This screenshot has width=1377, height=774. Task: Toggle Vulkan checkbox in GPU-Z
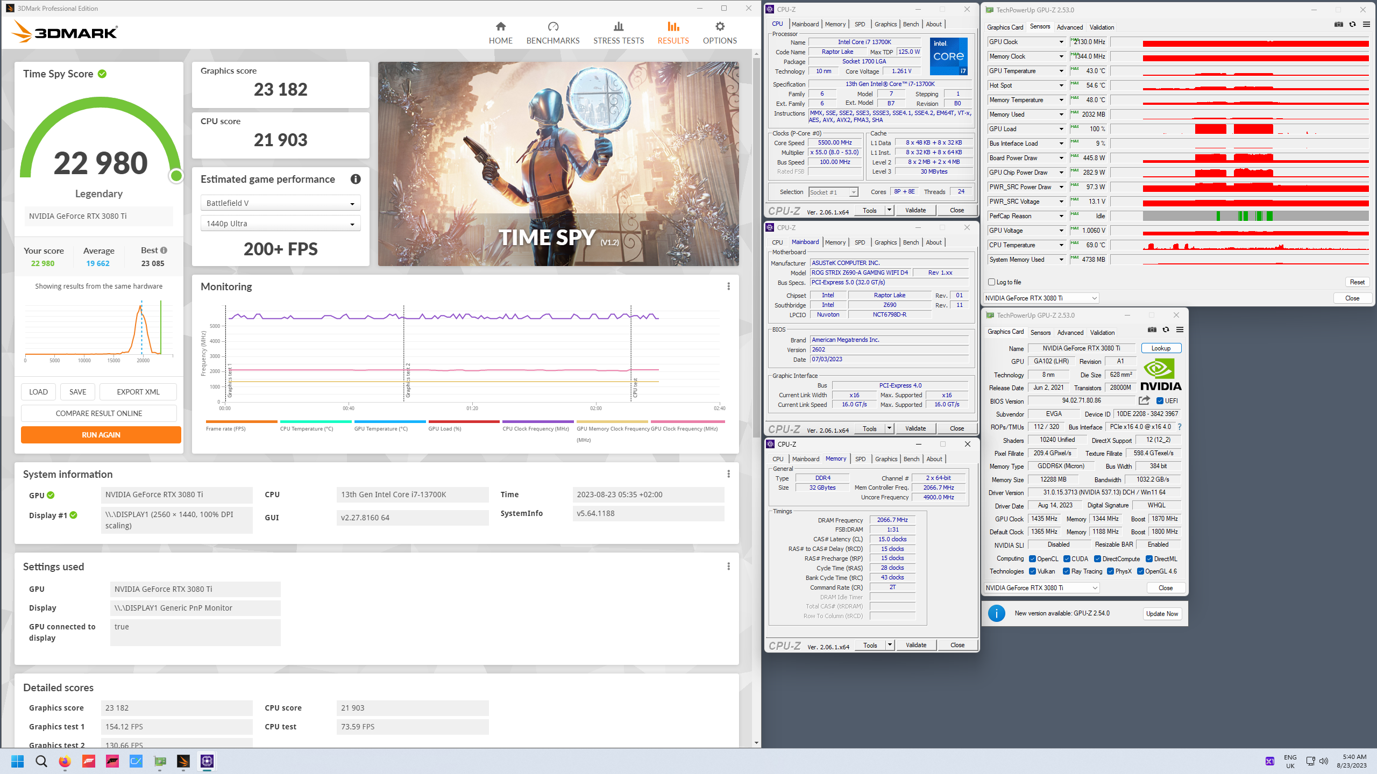coord(1032,571)
